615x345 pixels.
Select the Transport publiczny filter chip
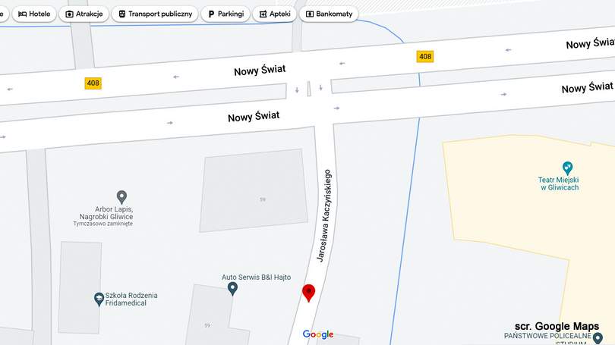pos(155,14)
